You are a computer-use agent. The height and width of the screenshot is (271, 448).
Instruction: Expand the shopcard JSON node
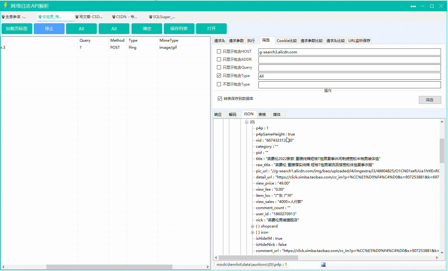pyautogui.click(x=252, y=226)
